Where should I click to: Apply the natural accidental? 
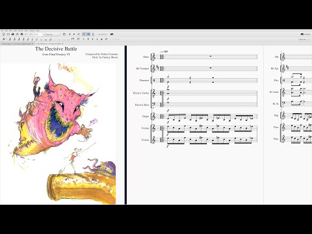(93, 39)
